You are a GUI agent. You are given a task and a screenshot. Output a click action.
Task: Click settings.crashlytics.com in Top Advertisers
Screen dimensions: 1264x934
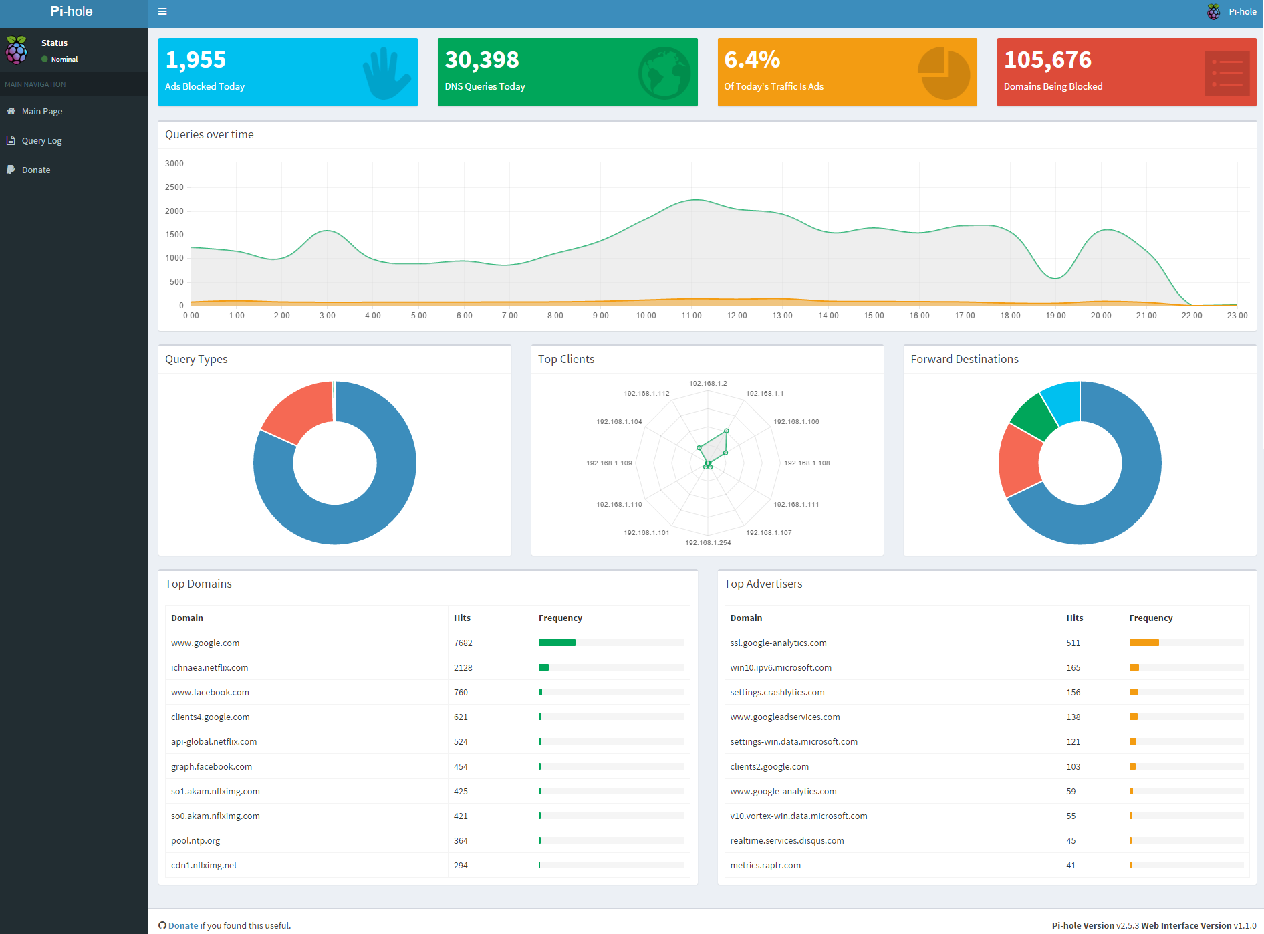click(x=777, y=692)
